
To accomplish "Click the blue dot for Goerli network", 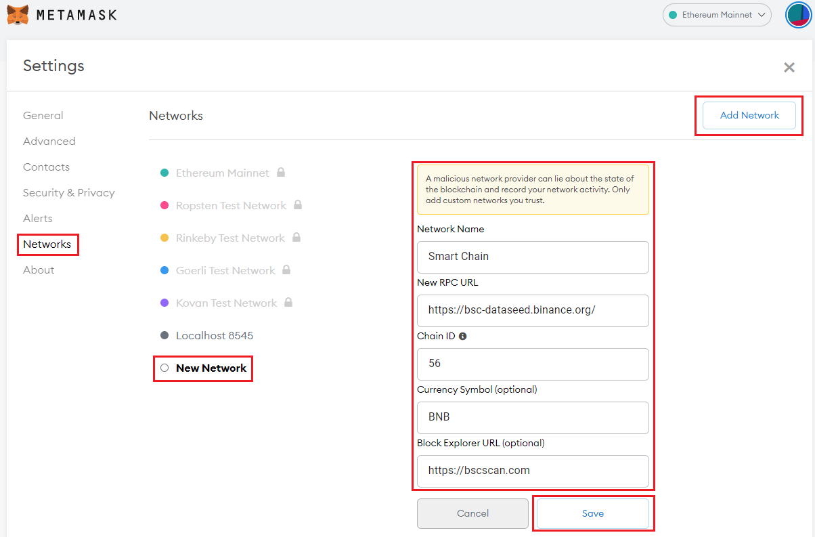I will click(x=164, y=270).
